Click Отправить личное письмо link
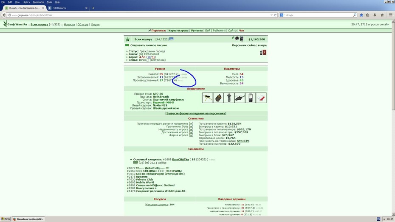 [x=149, y=45]
